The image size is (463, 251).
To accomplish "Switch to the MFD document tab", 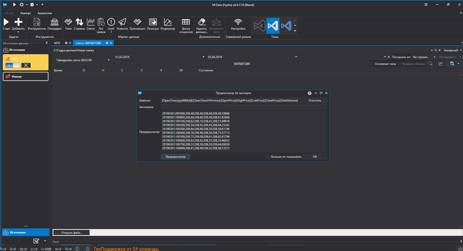I will pos(57,43).
